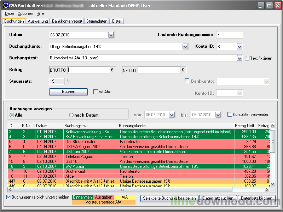Tick the mit AfA checkbox
283x212 pixels.
[96, 92]
